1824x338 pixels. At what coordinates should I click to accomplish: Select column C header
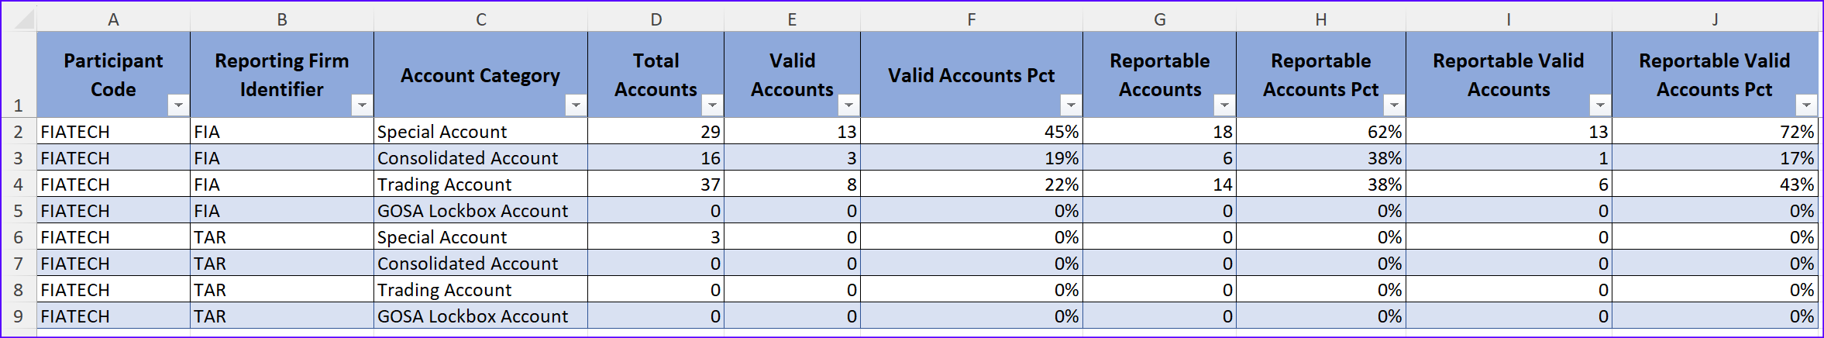point(480,19)
